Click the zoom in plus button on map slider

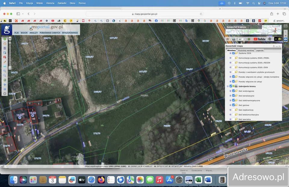click(10, 38)
